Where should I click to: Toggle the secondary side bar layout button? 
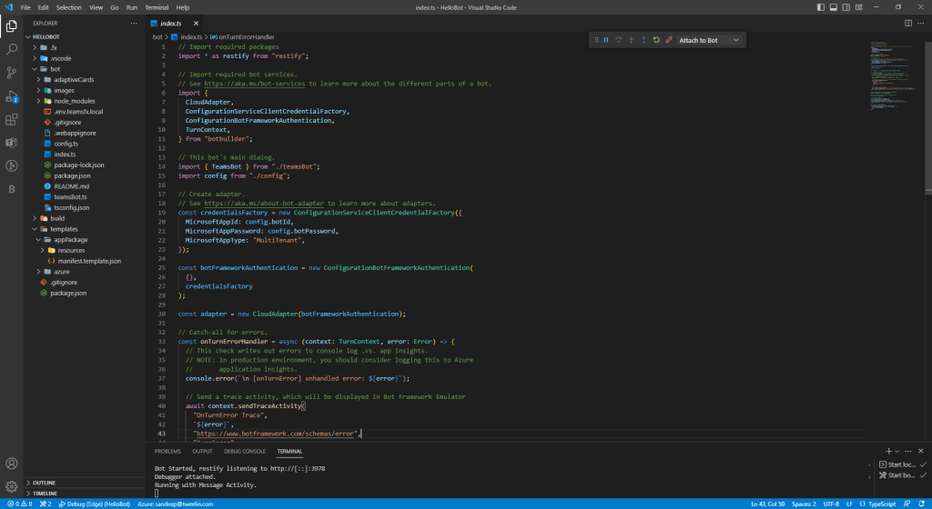coord(846,7)
